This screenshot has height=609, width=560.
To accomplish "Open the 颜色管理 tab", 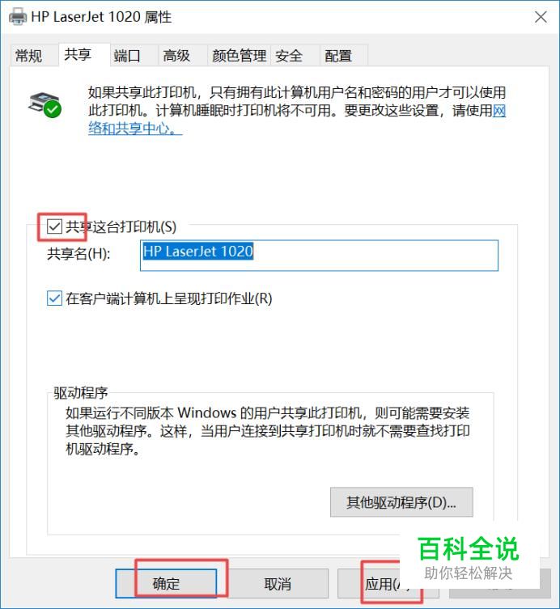I will pyautogui.click(x=239, y=56).
